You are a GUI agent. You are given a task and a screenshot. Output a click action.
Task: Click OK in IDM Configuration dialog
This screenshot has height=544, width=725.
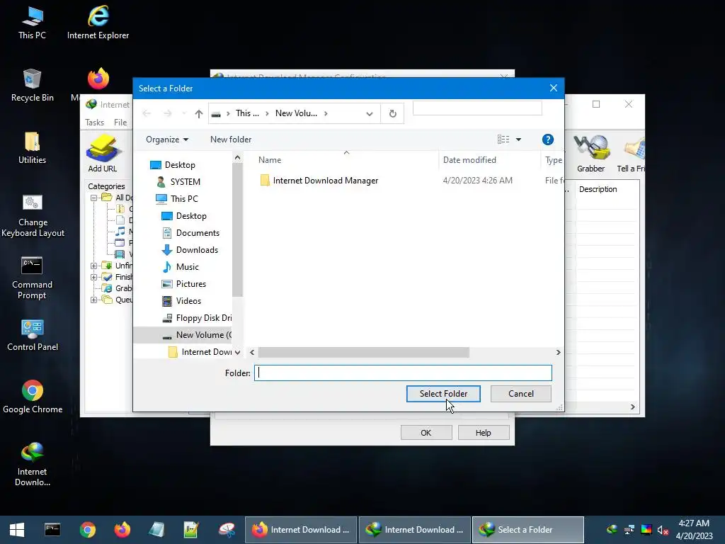click(x=426, y=433)
